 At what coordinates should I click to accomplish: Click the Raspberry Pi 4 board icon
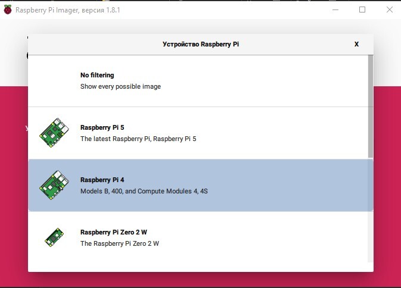point(54,185)
